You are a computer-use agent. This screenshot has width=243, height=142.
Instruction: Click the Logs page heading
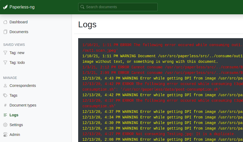coord(87,25)
